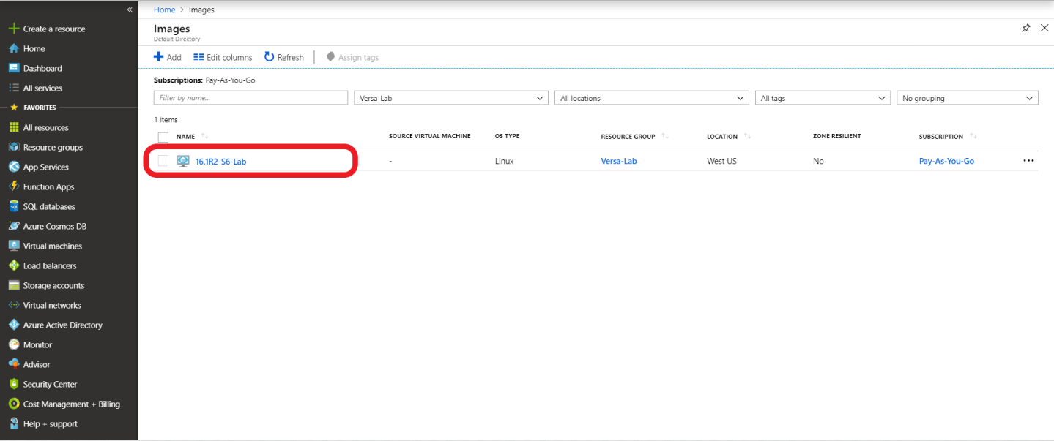This screenshot has height=441, width=1054.
Task: Click the Virtual machines monitor icon
Action: [x=13, y=246]
